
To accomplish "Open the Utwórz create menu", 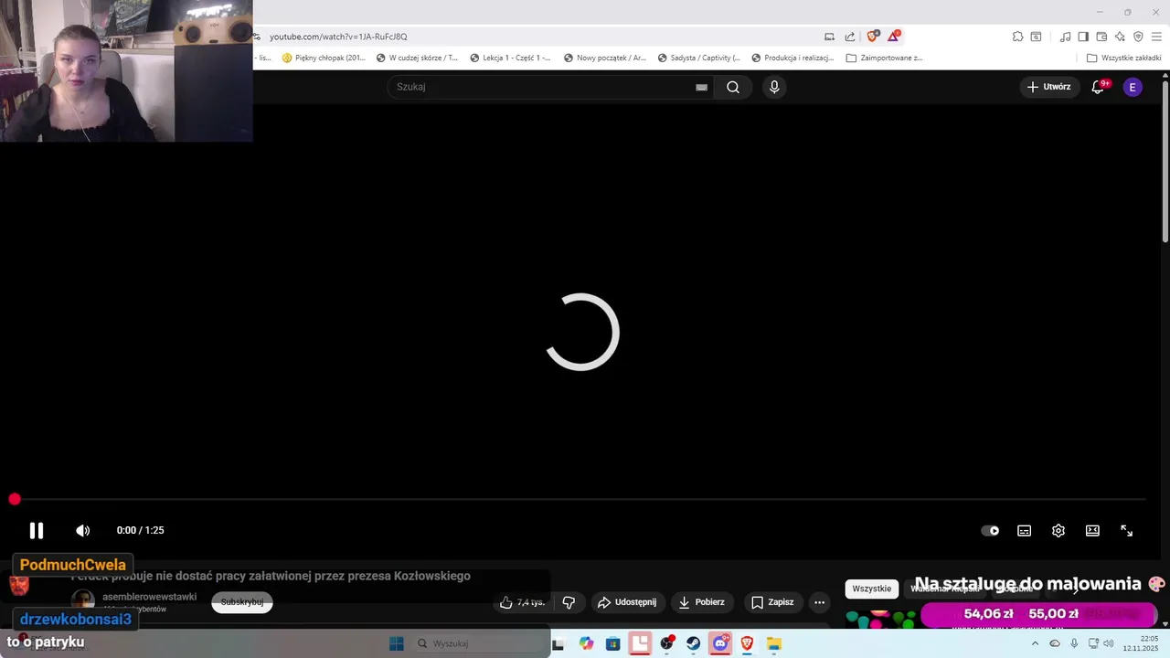I will click(1048, 87).
